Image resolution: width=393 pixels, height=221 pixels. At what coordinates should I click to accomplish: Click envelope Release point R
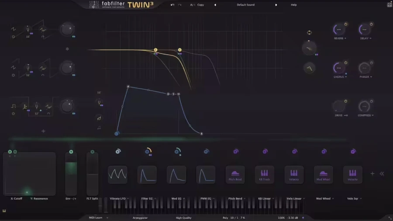(201, 134)
